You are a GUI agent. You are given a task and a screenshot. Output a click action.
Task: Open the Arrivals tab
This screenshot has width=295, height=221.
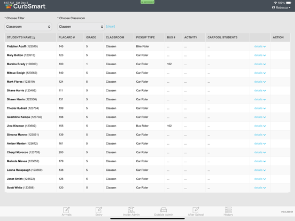point(67,211)
